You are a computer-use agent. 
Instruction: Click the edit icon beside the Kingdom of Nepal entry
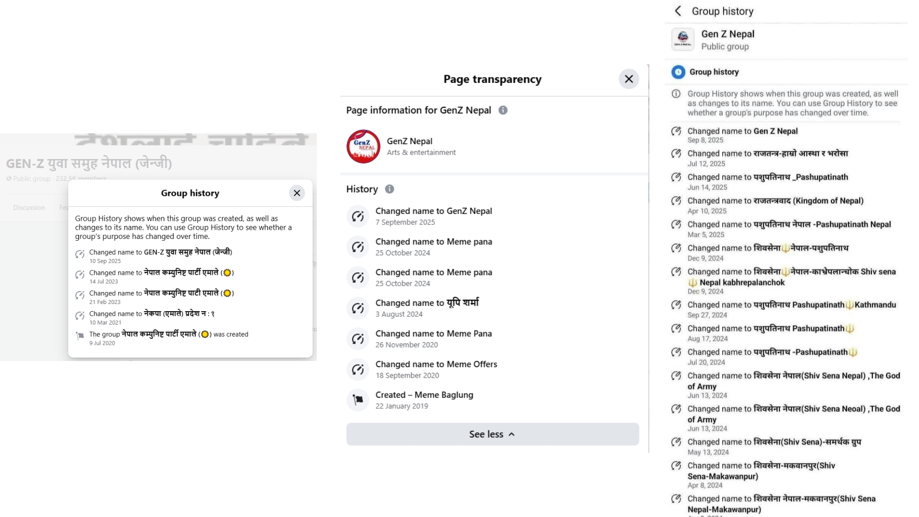(x=676, y=201)
